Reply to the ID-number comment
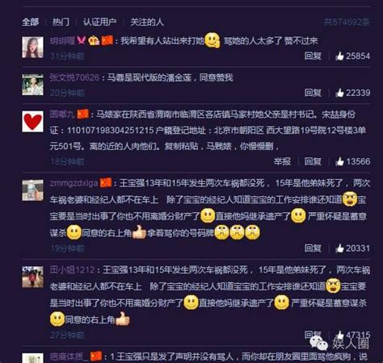Image resolution: width=383 pixels, height=363 pixels. (x=313, y=161)
